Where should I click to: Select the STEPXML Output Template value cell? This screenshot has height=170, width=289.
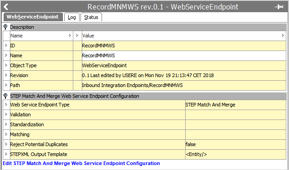tap(236, 154)
